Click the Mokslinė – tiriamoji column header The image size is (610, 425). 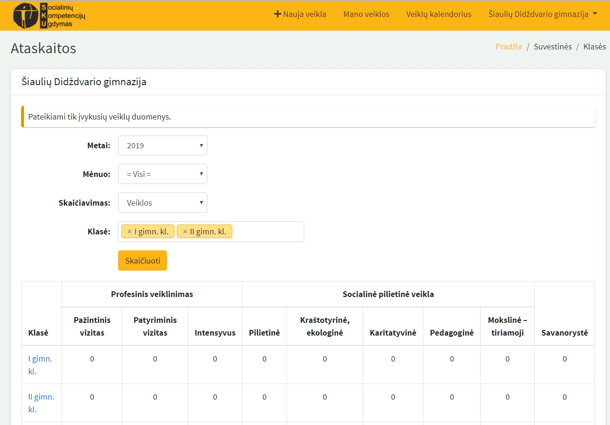click(x=507, y=326)
